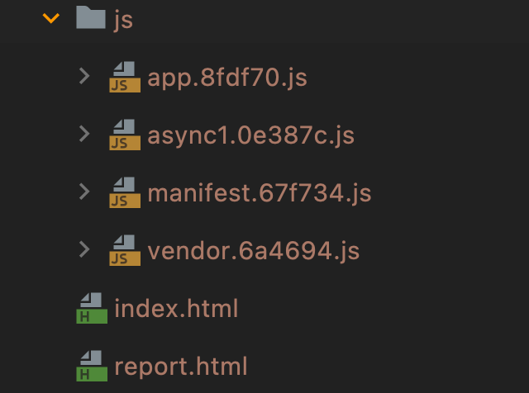Expand the async1.0e387c.js arrow

point(83,135)
